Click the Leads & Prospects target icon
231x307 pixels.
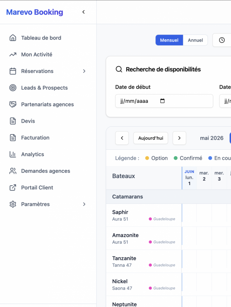click(13, 88)
